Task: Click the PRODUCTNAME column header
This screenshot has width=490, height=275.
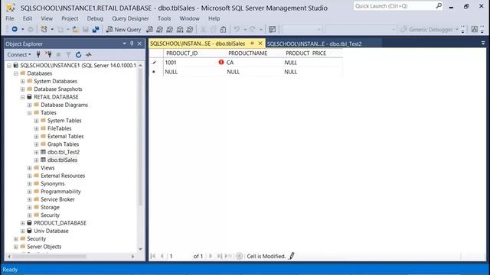Action: click(248, 53)
